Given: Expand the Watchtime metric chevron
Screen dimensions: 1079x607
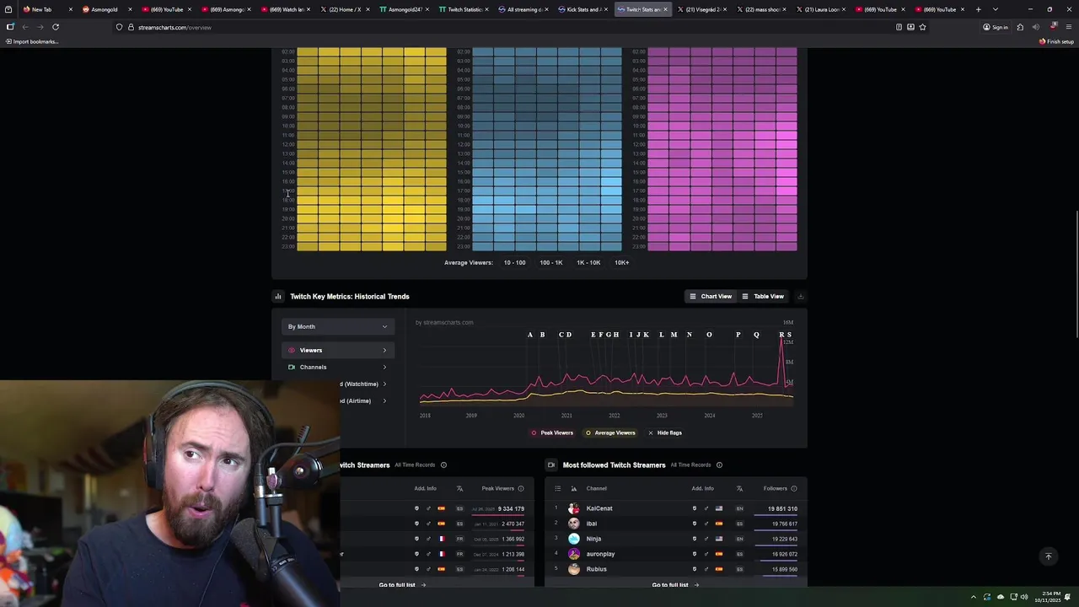Looking at the screenshot, I should 384,384.
